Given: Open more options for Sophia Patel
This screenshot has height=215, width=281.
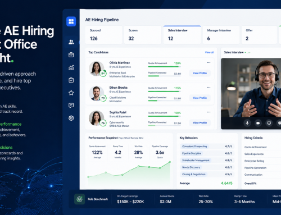Looking at the screenshot, I should [x=209, y=112].
